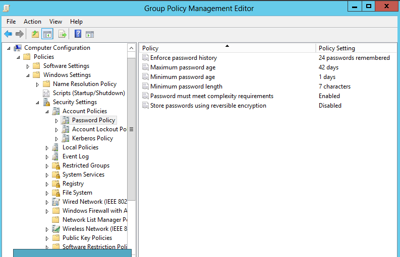This screenshot has width=400, height=257.
Task: Expand the Name Resolution Policy node
Action: [x=37, y=84]
